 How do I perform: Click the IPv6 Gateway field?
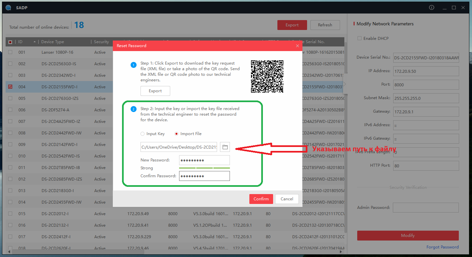tap(426, 139)
